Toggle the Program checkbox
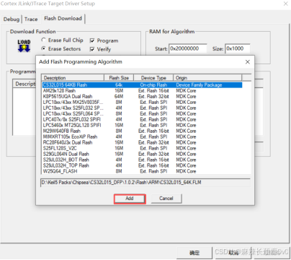The width and height of the screenshot is (291, 260). pyautogui.click(x=104, y=40)
